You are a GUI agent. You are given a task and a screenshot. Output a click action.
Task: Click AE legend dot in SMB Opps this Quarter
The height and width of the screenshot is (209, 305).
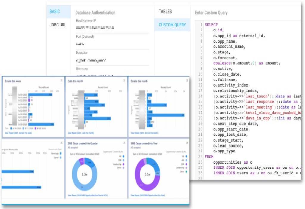[123, 156]
